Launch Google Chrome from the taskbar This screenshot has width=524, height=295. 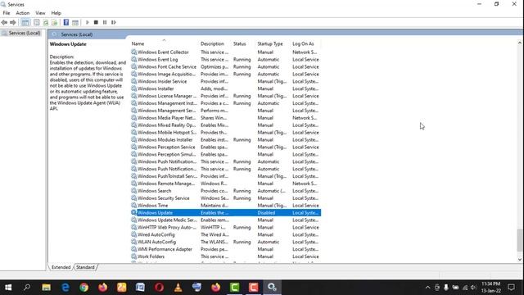[84, 288]
